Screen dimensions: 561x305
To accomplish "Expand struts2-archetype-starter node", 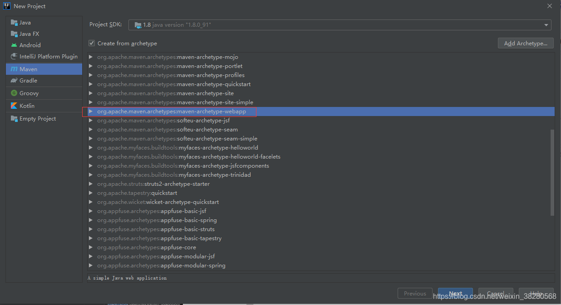I will [x=91, y=184].
